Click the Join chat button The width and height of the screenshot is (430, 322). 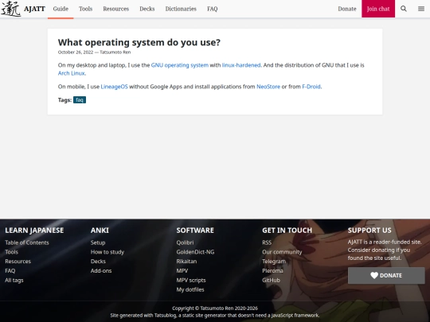coord(378,9)
